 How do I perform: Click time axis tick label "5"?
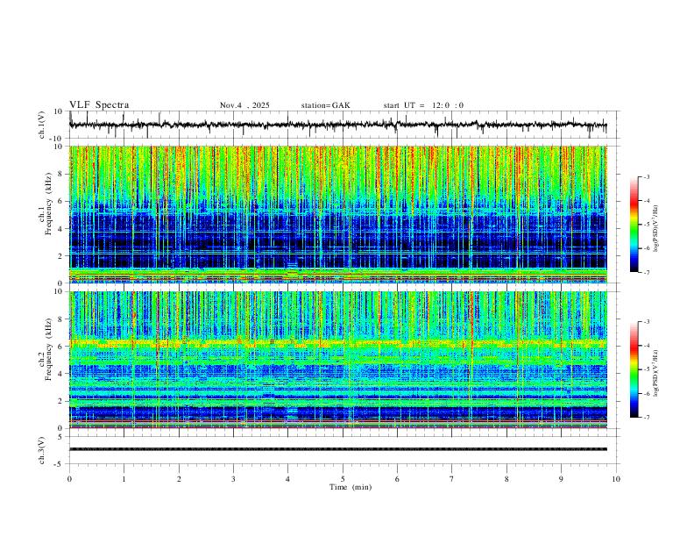343,479
